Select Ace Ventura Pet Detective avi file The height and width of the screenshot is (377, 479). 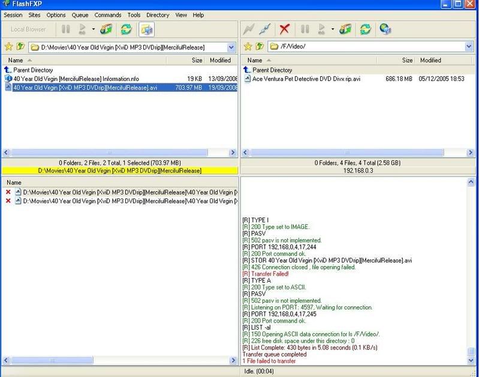click(x=357, y=79)
